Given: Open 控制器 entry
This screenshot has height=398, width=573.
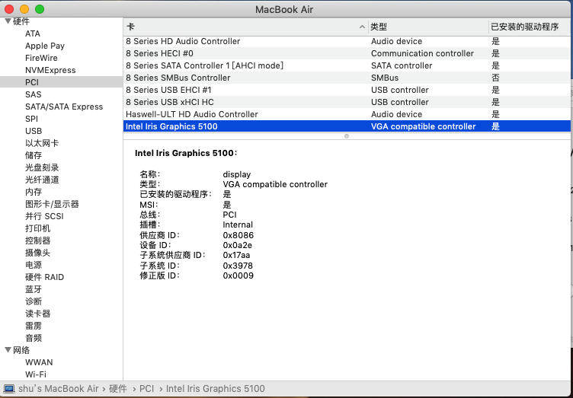Looking at the screenshot, I should click(x=37, y=240).
